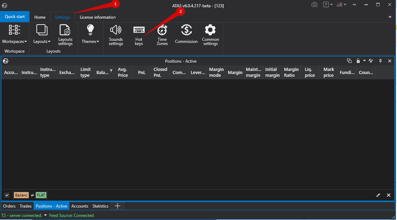The image size is (397, 220).
Task: Add a new tab with the plus button
Action: click(117, 206)
